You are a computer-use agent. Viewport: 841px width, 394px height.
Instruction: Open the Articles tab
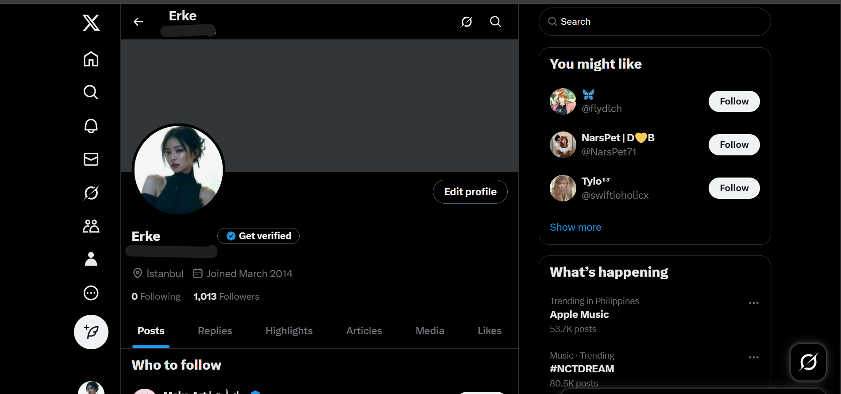[364, 331]
